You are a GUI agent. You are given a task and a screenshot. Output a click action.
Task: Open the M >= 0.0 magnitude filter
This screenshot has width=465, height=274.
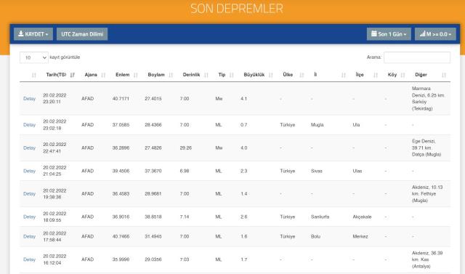[435, 34]
